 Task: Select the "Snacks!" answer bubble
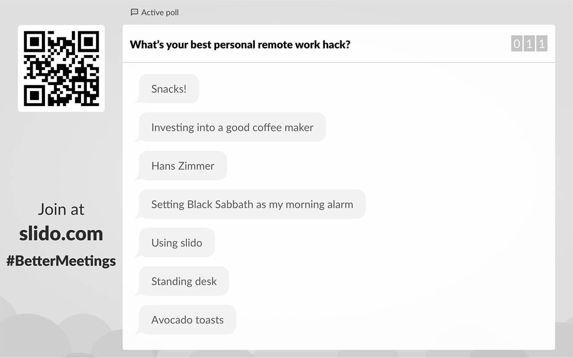click(169, 89)
